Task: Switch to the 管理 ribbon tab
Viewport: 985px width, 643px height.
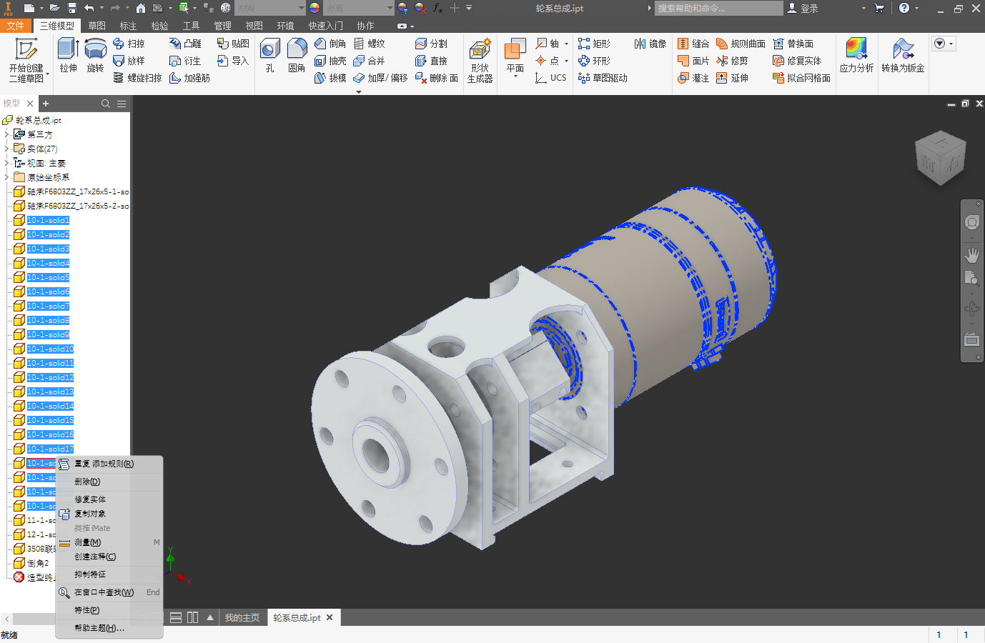Action: [x=222, y=25]
